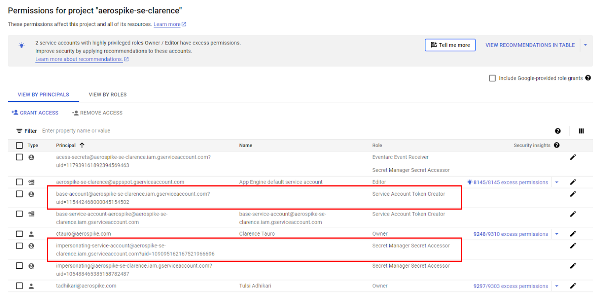
Task: Edit principal acess-secrets with pencil icon
Action: [573, 157]
